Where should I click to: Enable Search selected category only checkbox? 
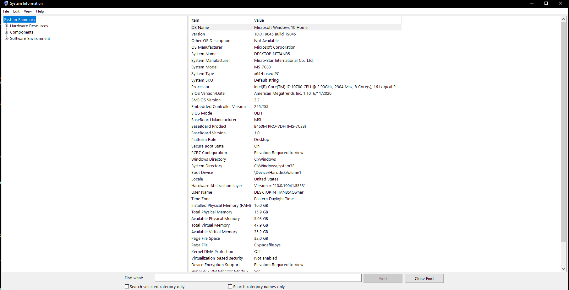click(x=127, y=287)
